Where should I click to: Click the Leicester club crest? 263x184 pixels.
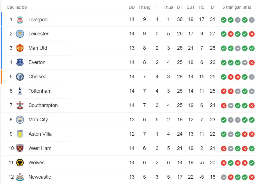point(20,34)
